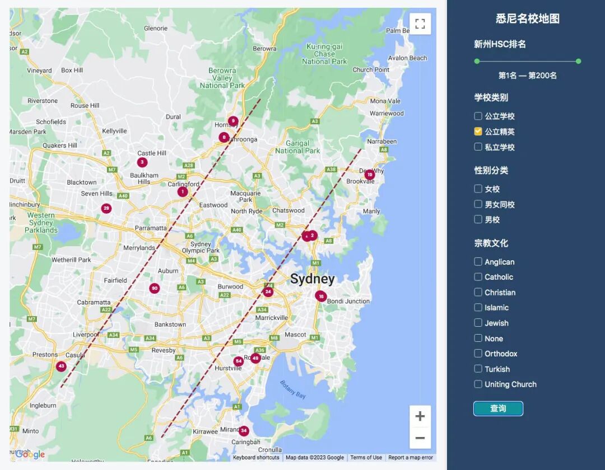Image resolution: width=605 pixels, height=470 pixels.
Task: Enable 公立学校 school type checkbox
Action: coord(478,116)
